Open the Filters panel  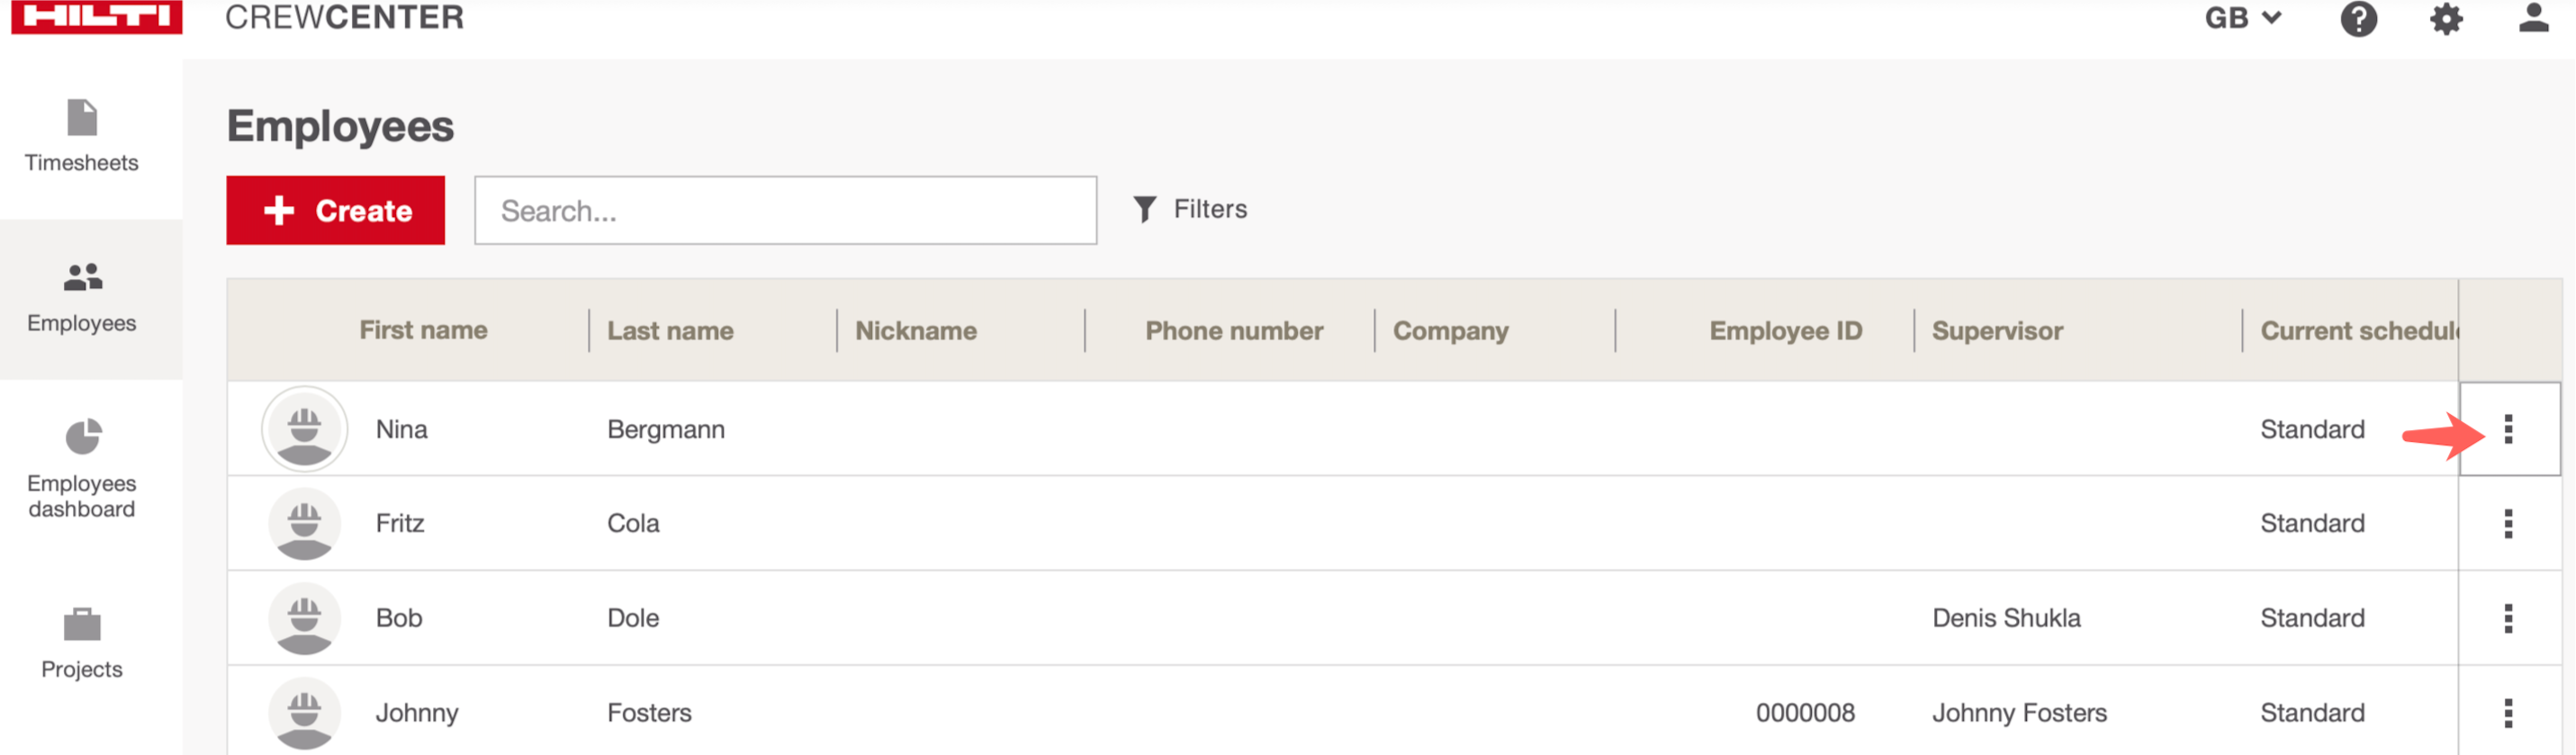pyautogui.click(x=1190, y=209)
